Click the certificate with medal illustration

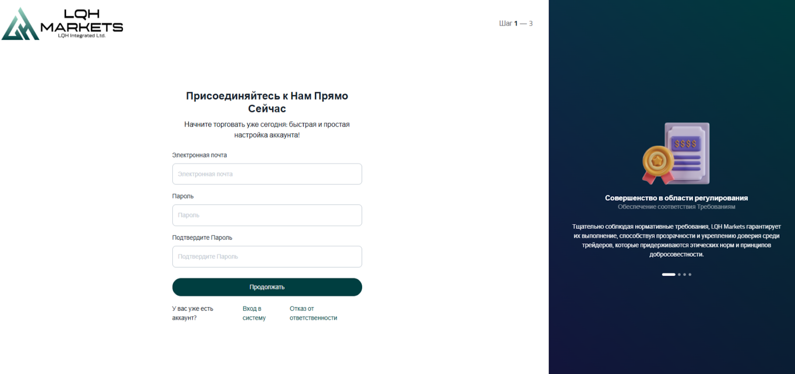tap(676, 153)
